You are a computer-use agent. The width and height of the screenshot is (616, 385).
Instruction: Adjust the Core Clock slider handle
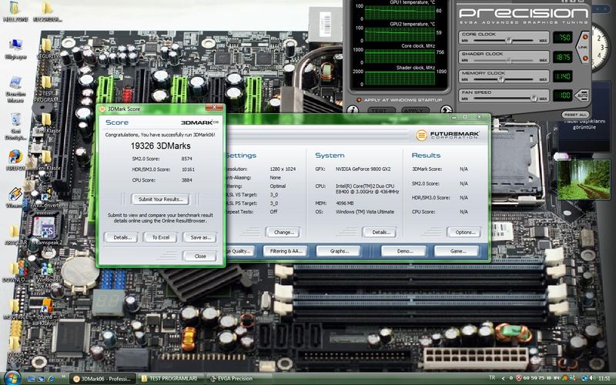click(x=509, y=41)
